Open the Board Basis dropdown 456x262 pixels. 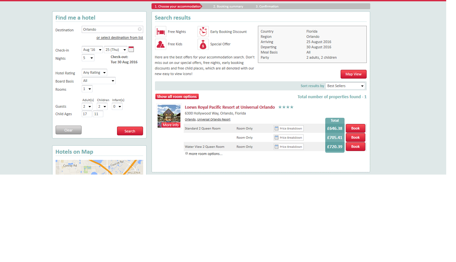(x=99, y=81)
